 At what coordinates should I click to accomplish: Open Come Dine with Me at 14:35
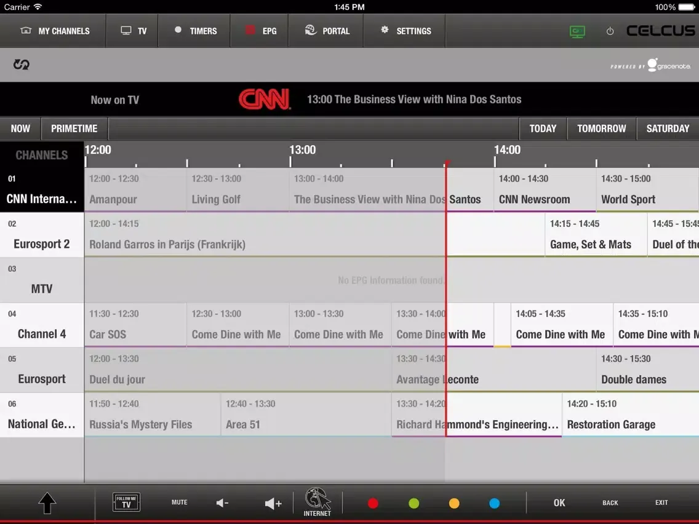click(x=656, y=325)
